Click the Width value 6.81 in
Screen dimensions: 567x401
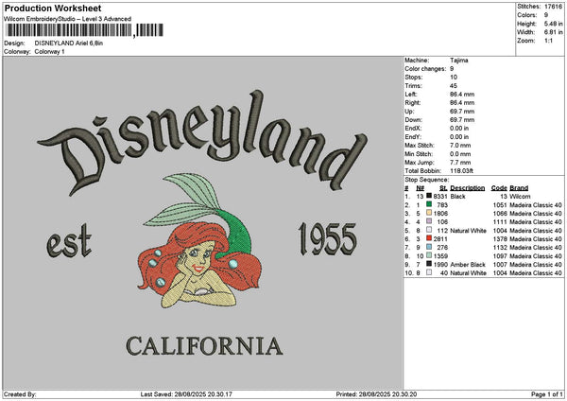coord(553,32)
